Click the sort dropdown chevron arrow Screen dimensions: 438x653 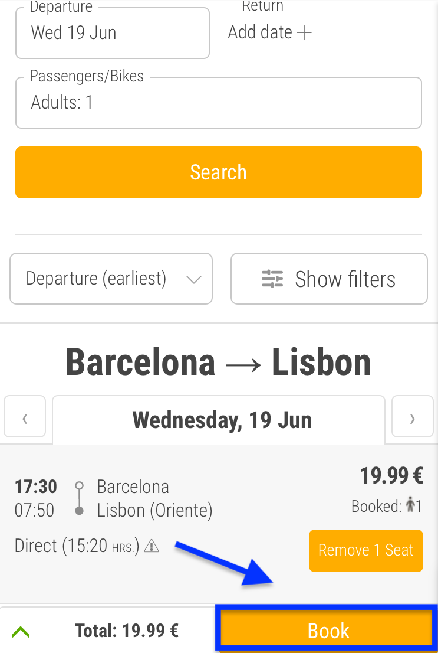coord(194,279)
